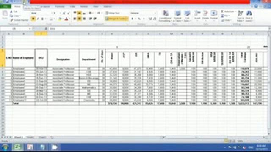Screen dimensions: 271x152
Task: Click the Total row label
Action: [x=16, y=103]
